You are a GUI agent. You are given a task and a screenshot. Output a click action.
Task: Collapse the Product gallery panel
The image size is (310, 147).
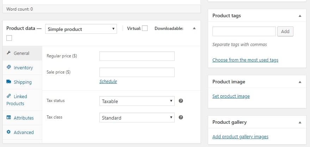pos(300,122)
